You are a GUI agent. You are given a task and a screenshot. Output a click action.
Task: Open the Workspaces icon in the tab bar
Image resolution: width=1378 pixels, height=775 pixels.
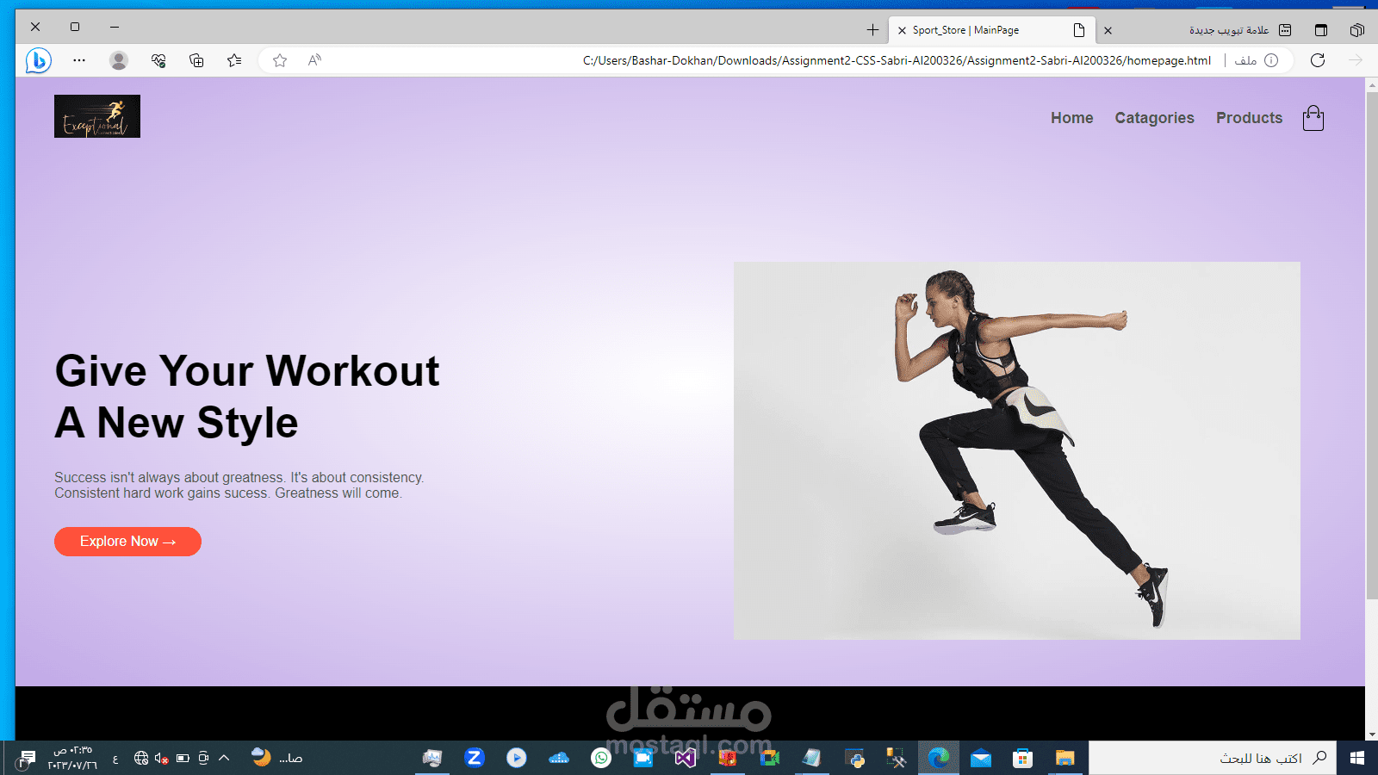(1357, 30)
